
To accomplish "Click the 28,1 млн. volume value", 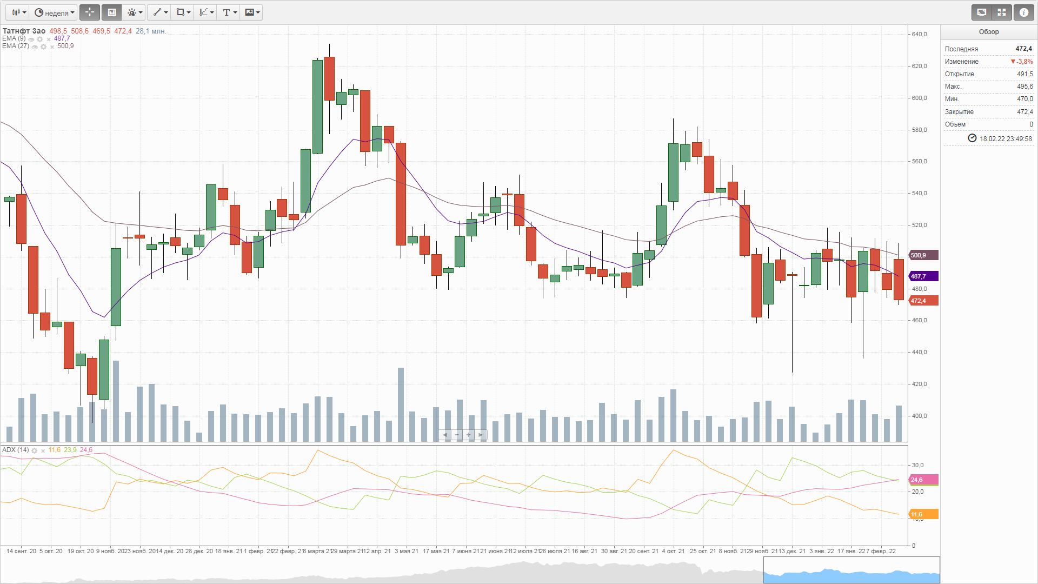I will tap(151, 31).
